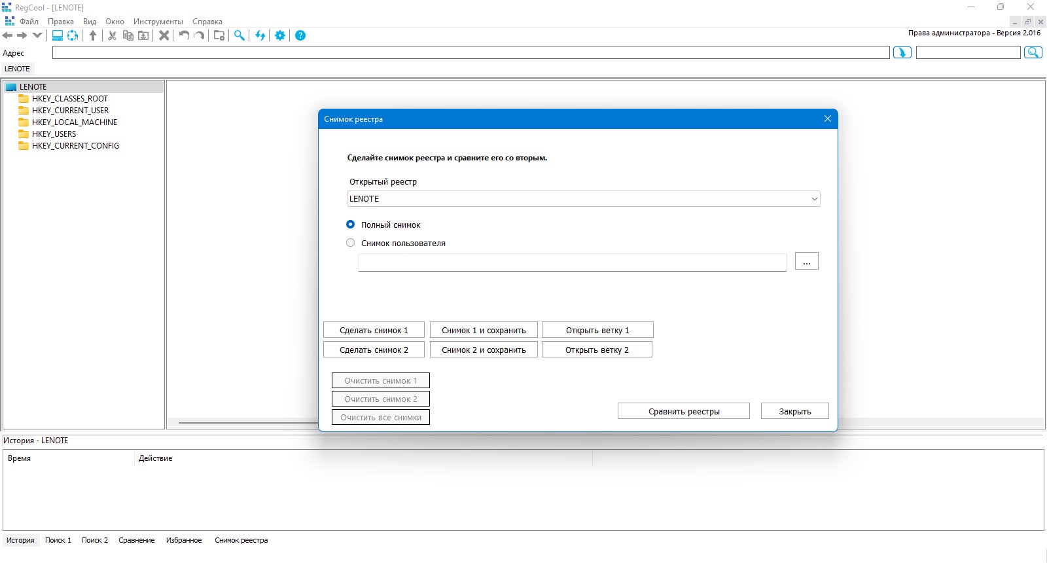Open help via blue question mark icon

click(300, 35)
